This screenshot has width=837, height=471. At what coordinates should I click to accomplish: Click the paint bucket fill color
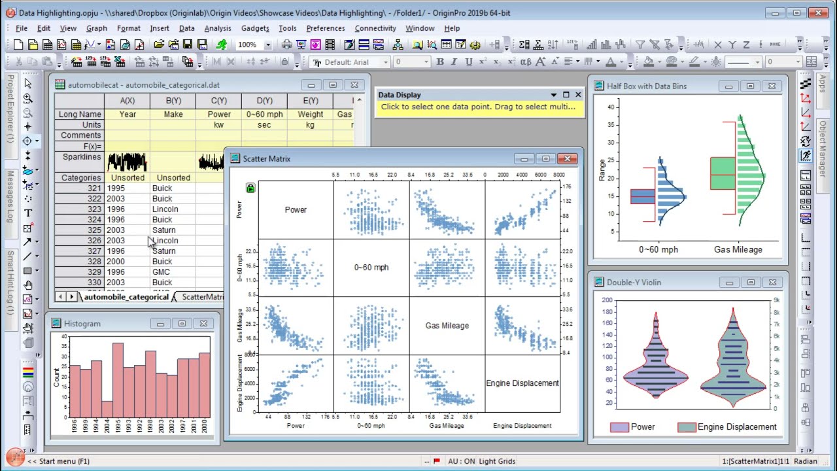pyautogui.click(x=649, y=62)
